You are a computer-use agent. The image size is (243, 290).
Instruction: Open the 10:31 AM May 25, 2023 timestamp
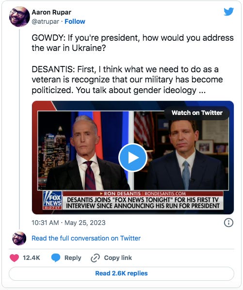coord(68,223)
